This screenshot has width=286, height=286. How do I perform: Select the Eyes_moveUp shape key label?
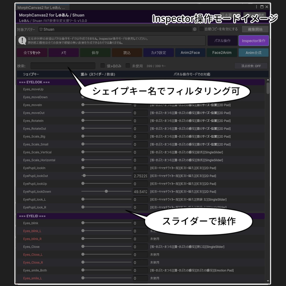[33, 89]
